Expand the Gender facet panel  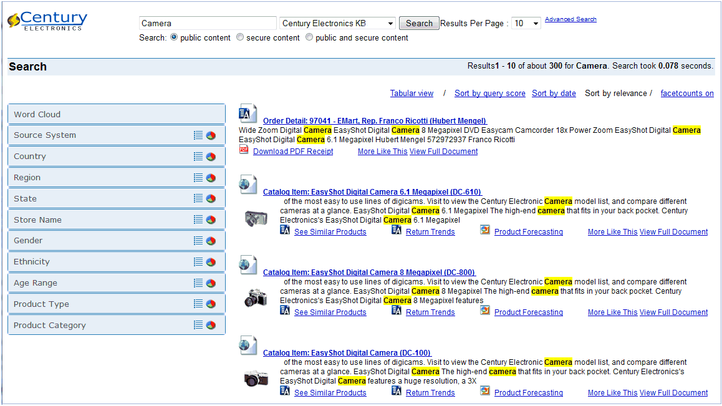[117, 241]
